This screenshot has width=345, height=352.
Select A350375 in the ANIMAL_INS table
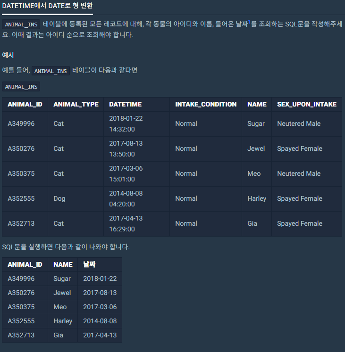(x=21, y=173)
